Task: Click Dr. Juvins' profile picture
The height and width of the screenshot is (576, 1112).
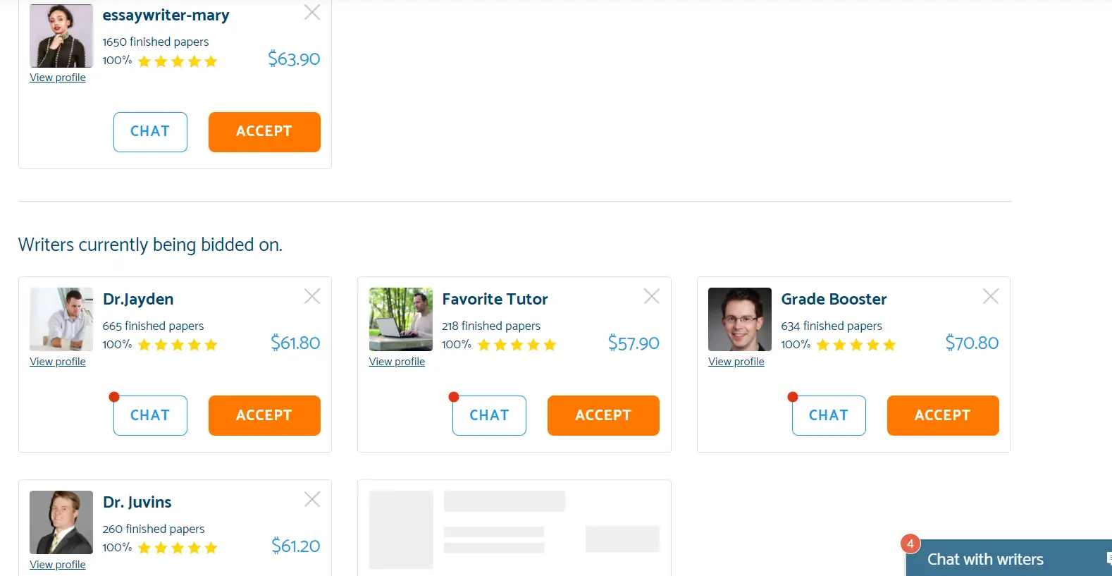Action: (x=61, y=522)
